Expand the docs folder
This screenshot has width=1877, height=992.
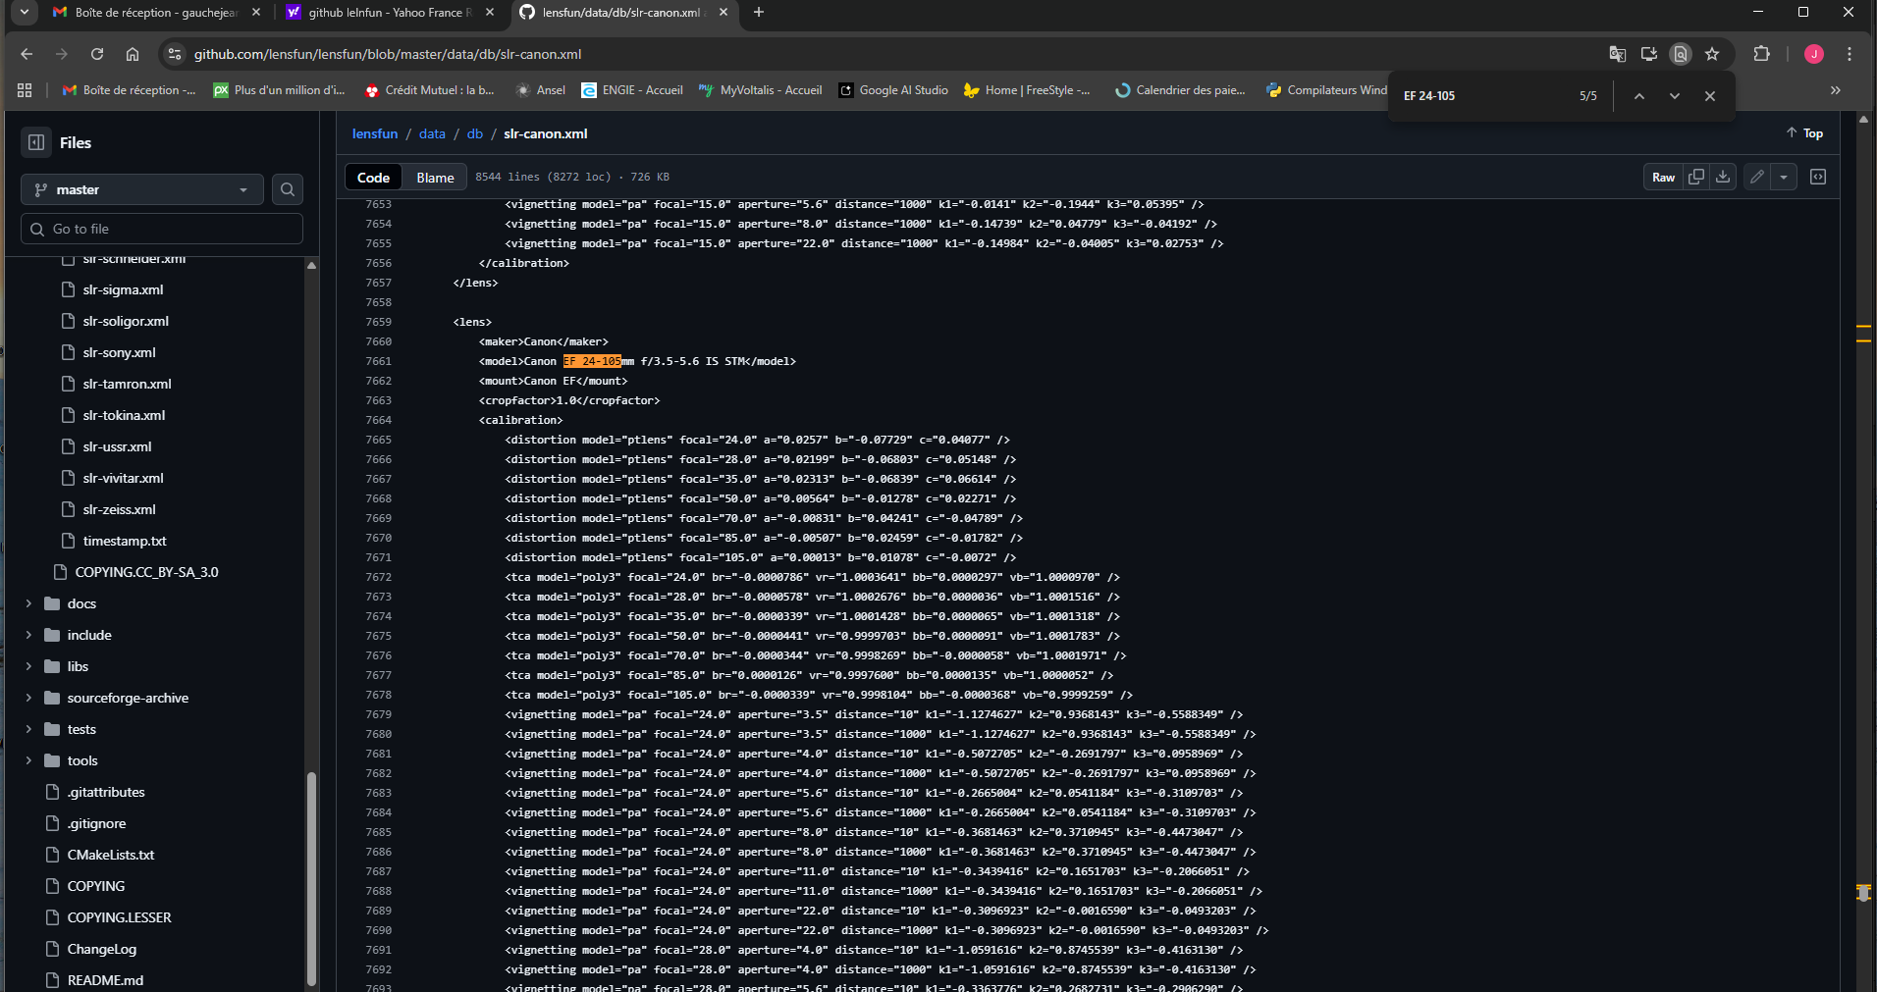(x=28, y=603)
